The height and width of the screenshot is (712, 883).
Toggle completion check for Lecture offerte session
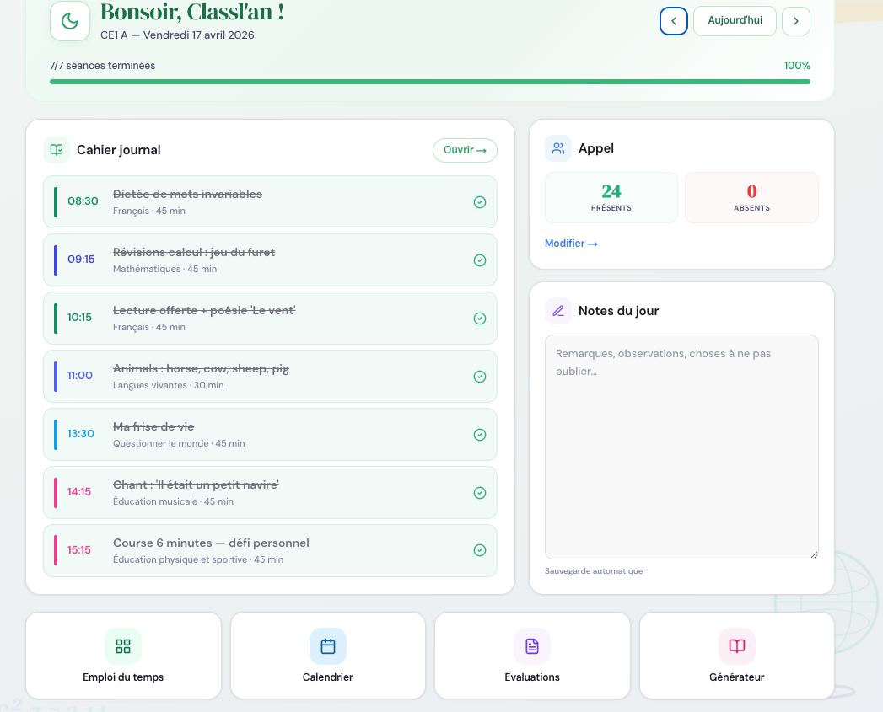480,319
